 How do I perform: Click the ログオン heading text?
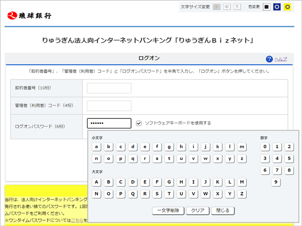point(149,58)
